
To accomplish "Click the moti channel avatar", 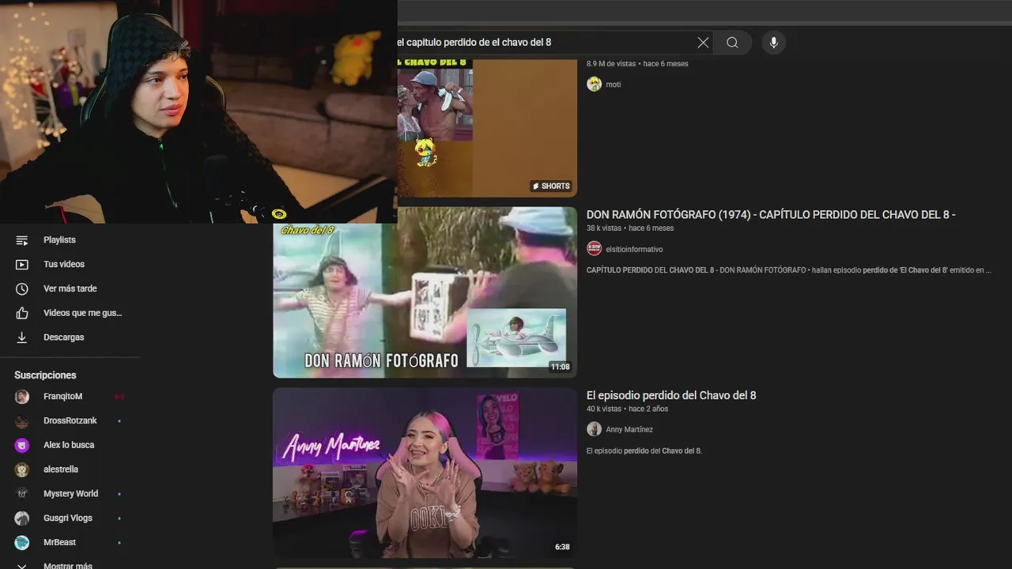I will [594, 84].
